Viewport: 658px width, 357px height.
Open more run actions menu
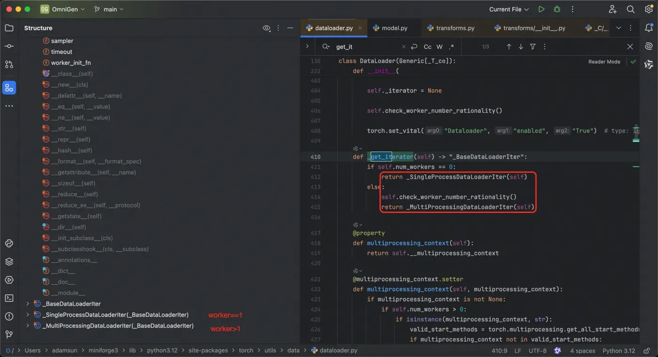(x=572, y=9)
